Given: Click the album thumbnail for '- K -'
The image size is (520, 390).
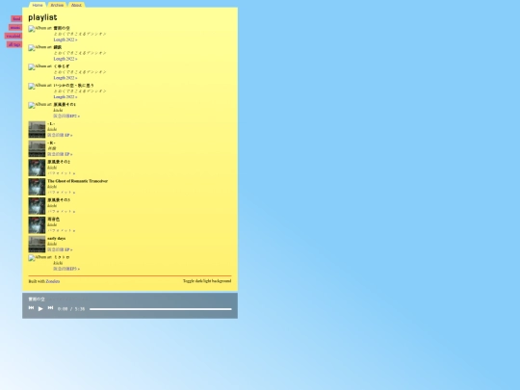Looking at the screenshot, I should coord(37,148).
